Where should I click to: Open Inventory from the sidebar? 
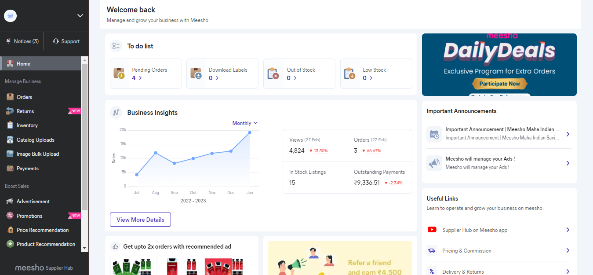(x=26, y=125)
